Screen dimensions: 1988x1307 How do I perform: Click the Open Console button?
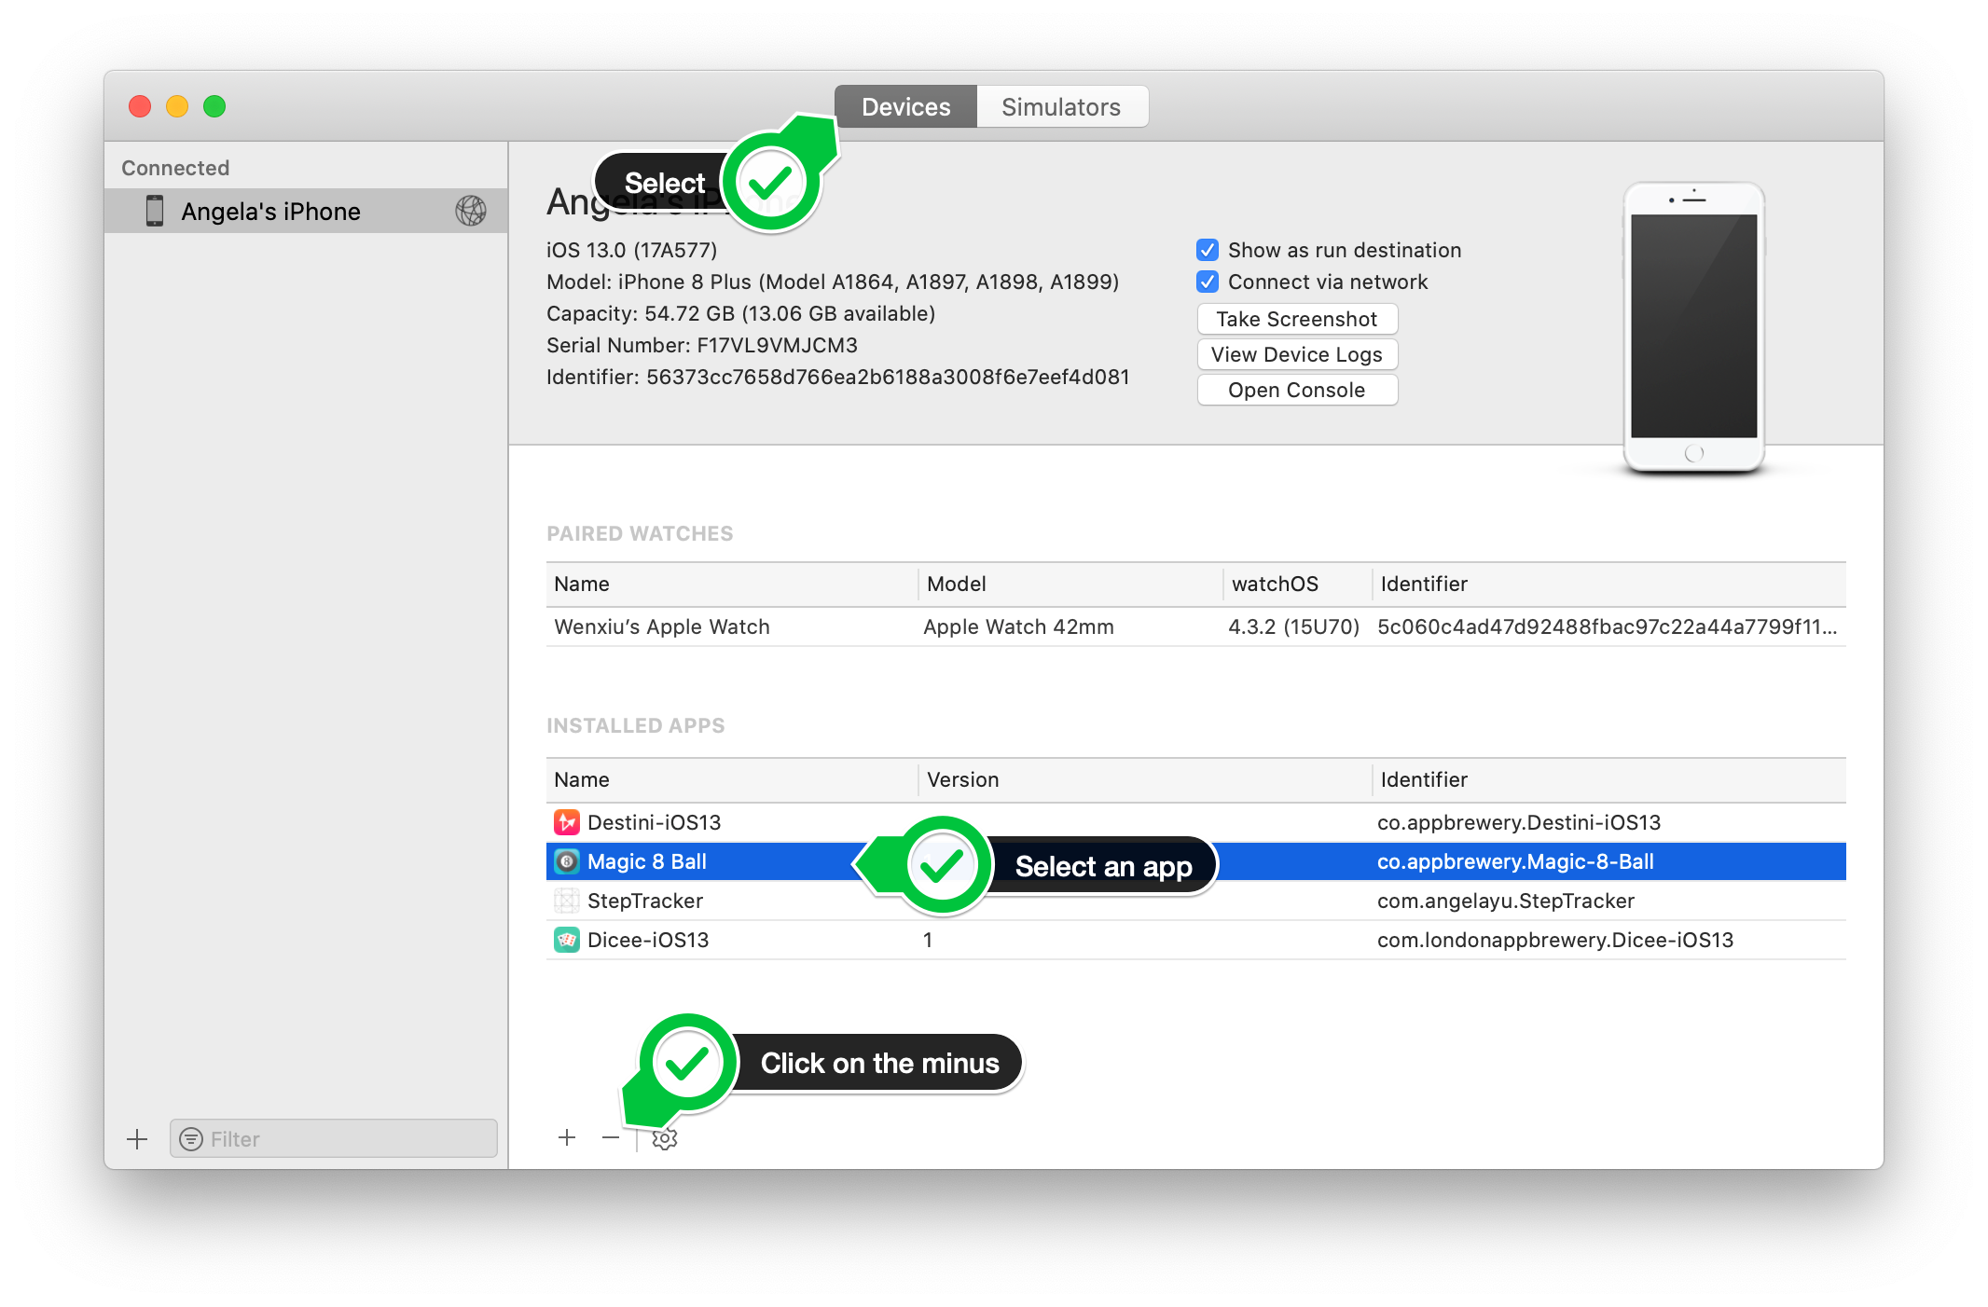1297,390
